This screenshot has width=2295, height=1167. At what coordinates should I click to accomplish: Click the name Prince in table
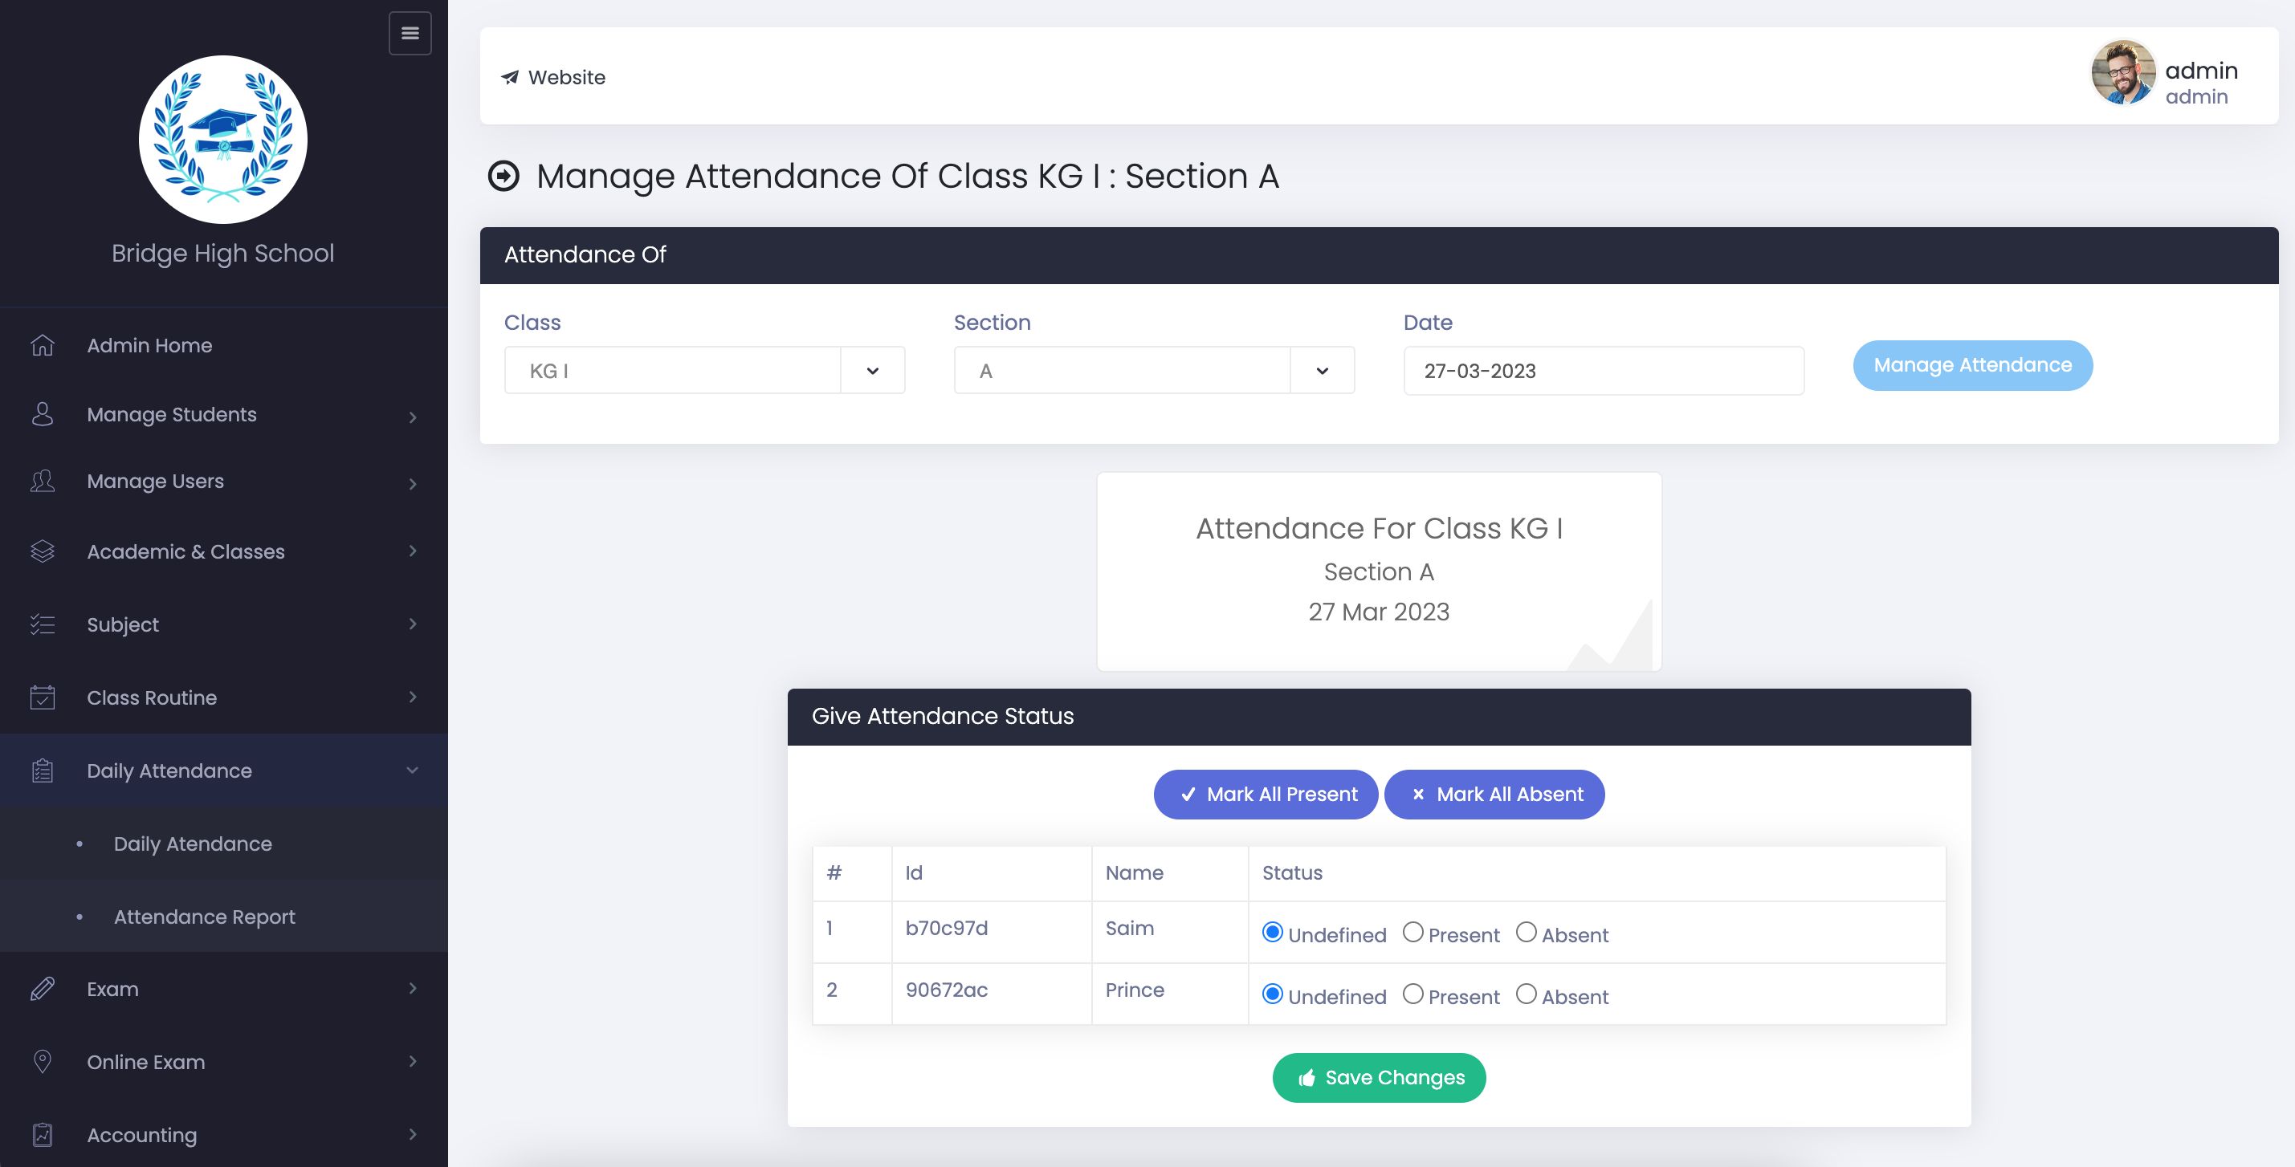(x=1135, y=990)
